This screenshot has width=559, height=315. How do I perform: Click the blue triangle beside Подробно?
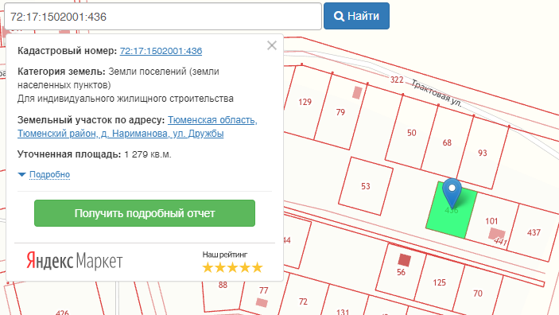pyautogui.click(x=21, y=174)
